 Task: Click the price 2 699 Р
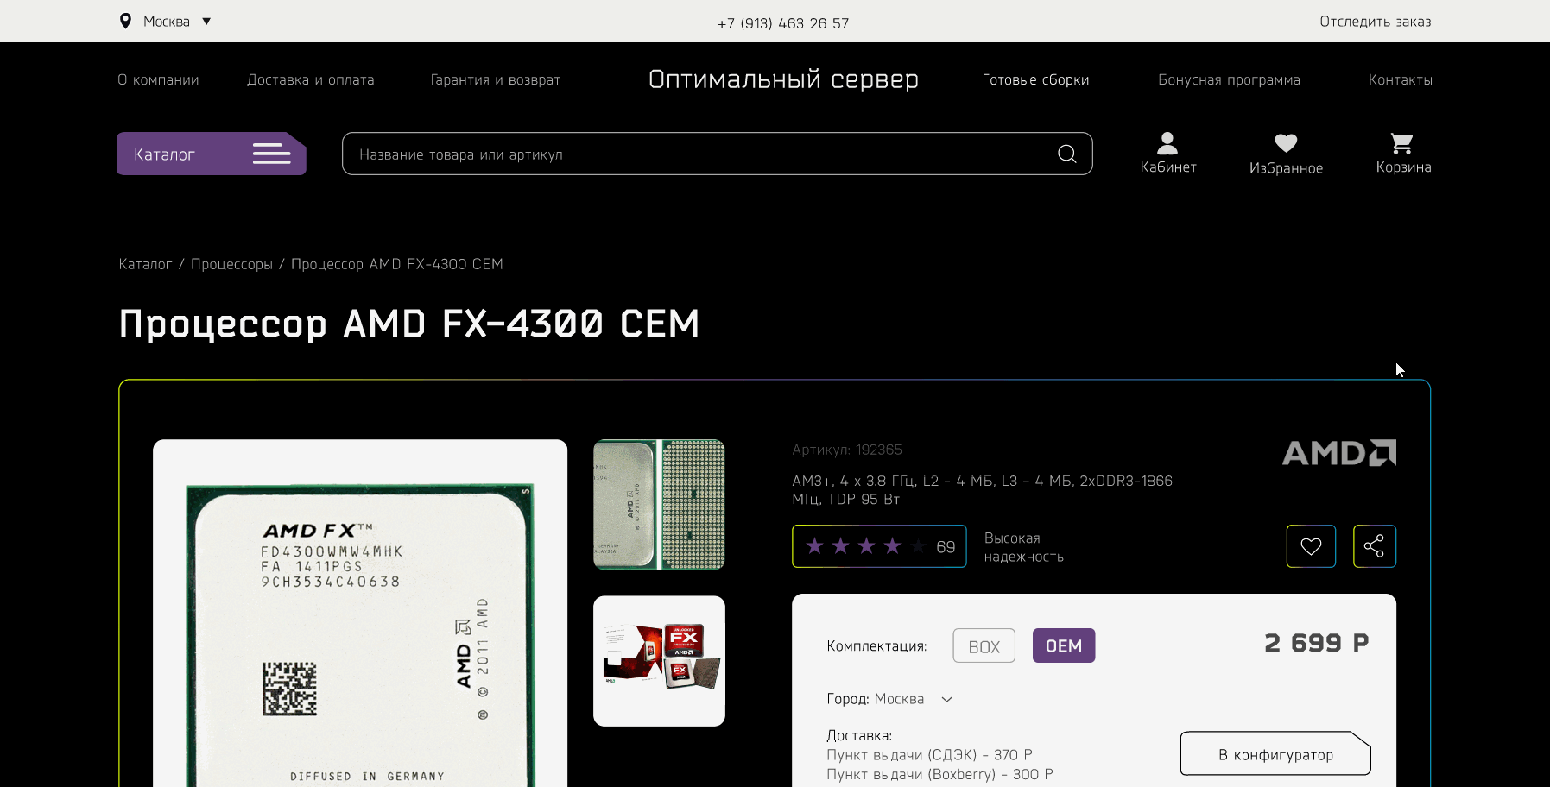[1317, 643]
